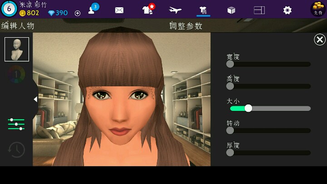
Task: Click the 大小 size slider handle
Action: click(x=248, y=108)
